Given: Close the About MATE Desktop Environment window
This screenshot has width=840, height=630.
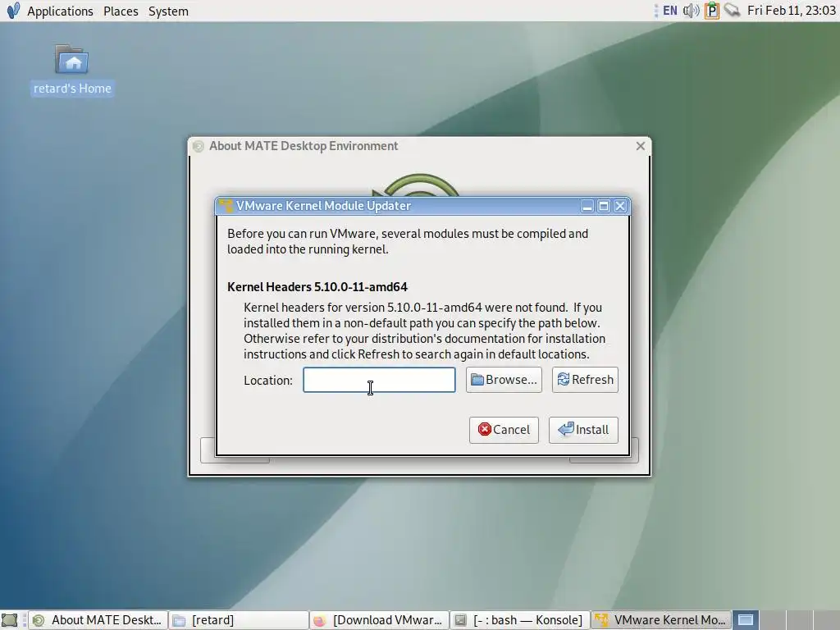Looking at the screenshot, I should tap(640, 146).
